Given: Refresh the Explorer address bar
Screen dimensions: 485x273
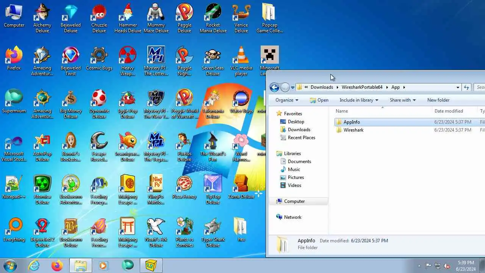Looking at the screenshot, I should (466, 87).
